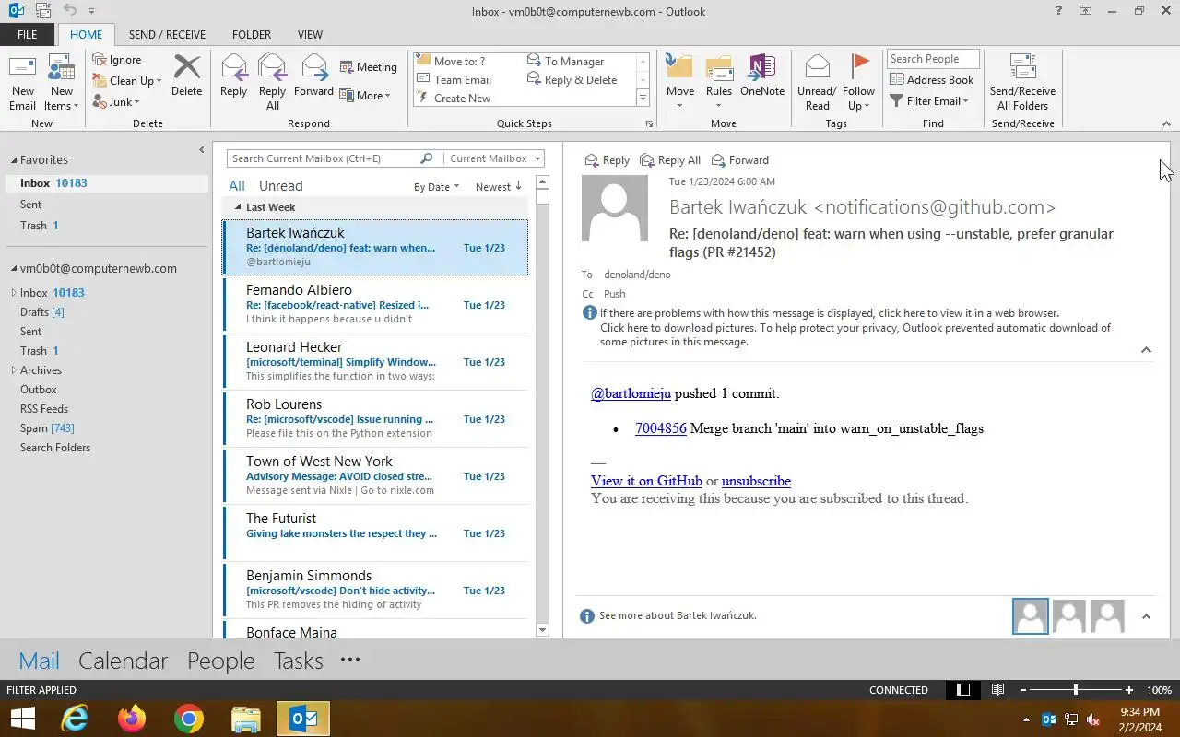Switch to Reading view
The height and width of the screenshot is (737, 1180).
pos(997,690)
